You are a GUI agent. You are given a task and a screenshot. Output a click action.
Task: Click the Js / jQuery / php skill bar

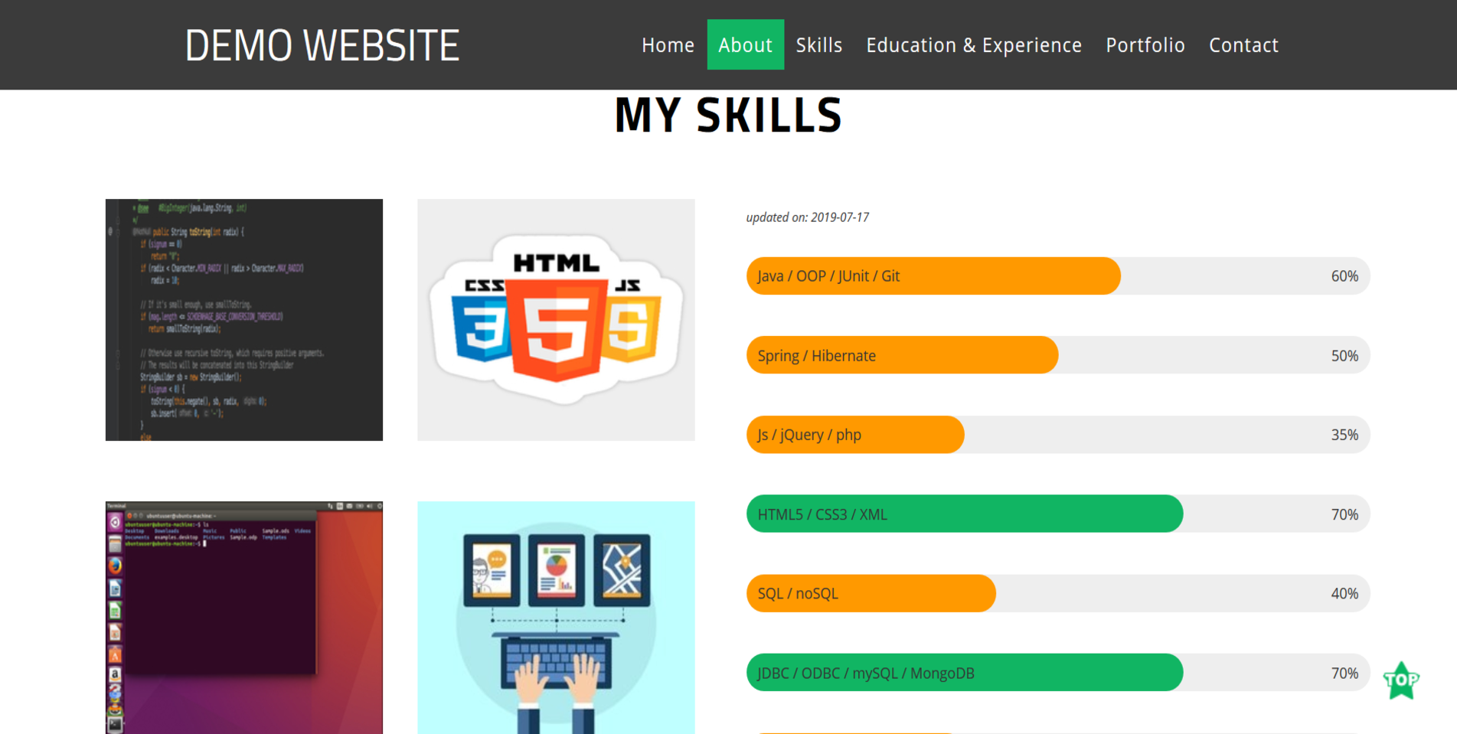(1057, 435)
